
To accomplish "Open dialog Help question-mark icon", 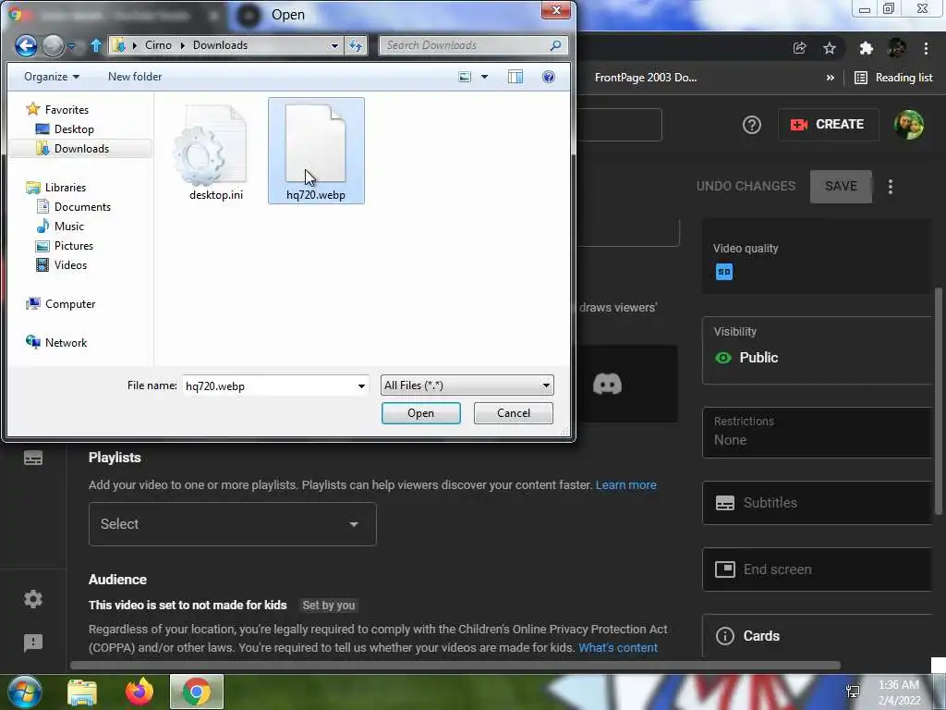I will click(x=549, y=77).
